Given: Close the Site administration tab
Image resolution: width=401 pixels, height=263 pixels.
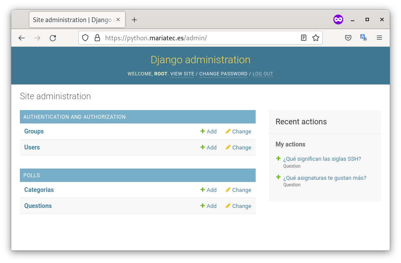Looking at the screenshot, I should point(118,20).
